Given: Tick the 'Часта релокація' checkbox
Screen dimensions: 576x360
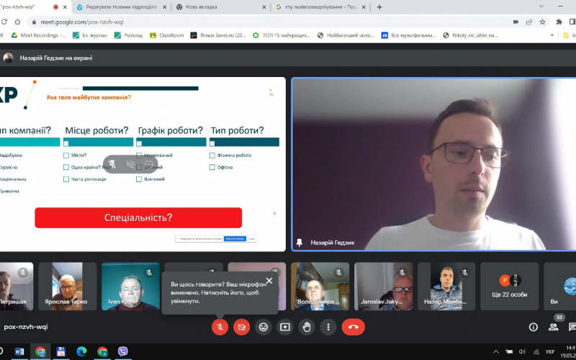Looking at the screenshot, I should tap(66, 179).
